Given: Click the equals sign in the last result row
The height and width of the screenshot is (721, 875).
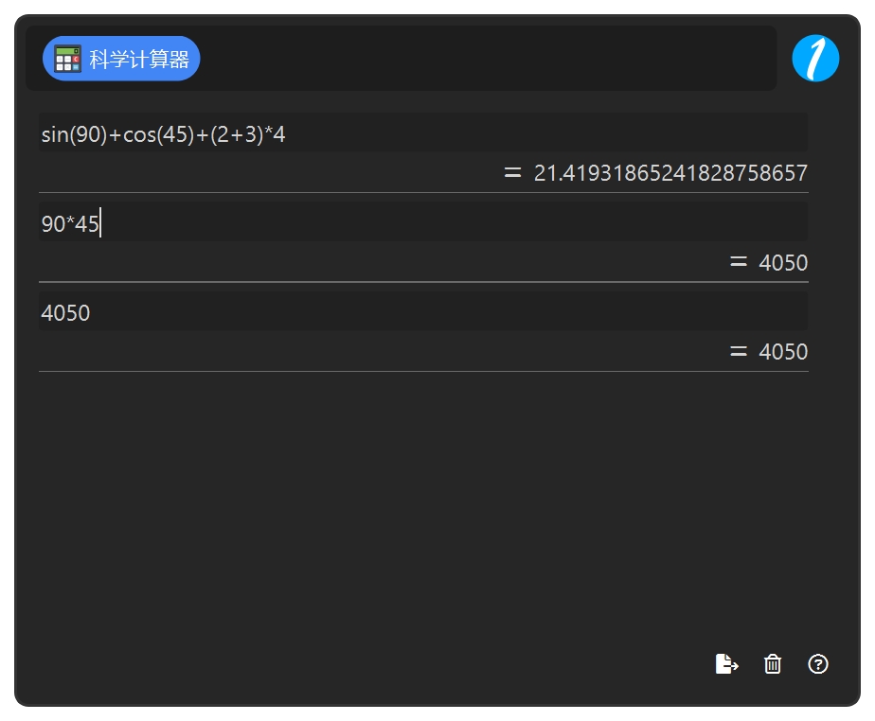Looking at the screenshot, I should (739, 352).
